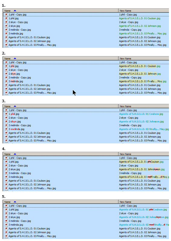Select '1 phil - Copy.jpg' file name in panel 5
Viewport: 171px width, 241px height.
tap(18, 206)
